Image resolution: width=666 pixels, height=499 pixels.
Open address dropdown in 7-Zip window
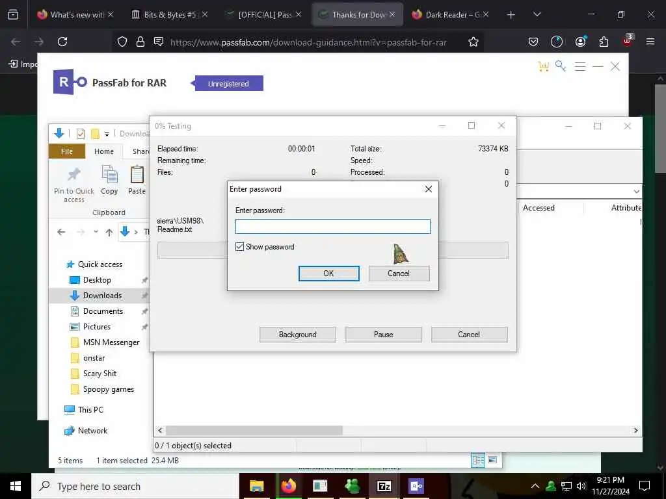636,192
